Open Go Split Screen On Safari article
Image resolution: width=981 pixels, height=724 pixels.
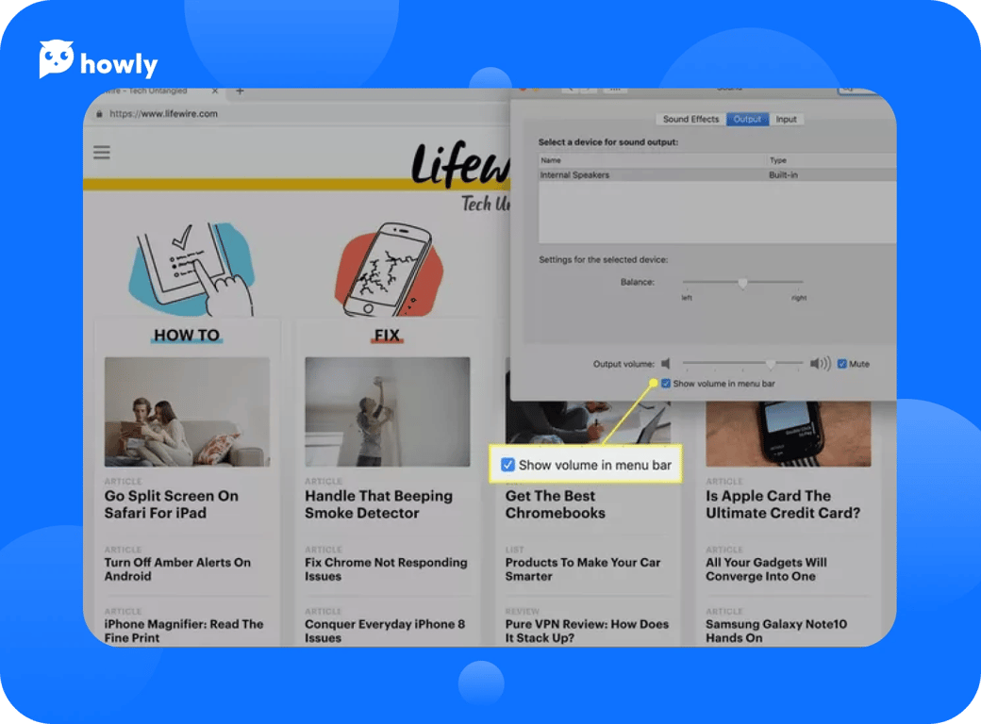click(x=172, y=504)
